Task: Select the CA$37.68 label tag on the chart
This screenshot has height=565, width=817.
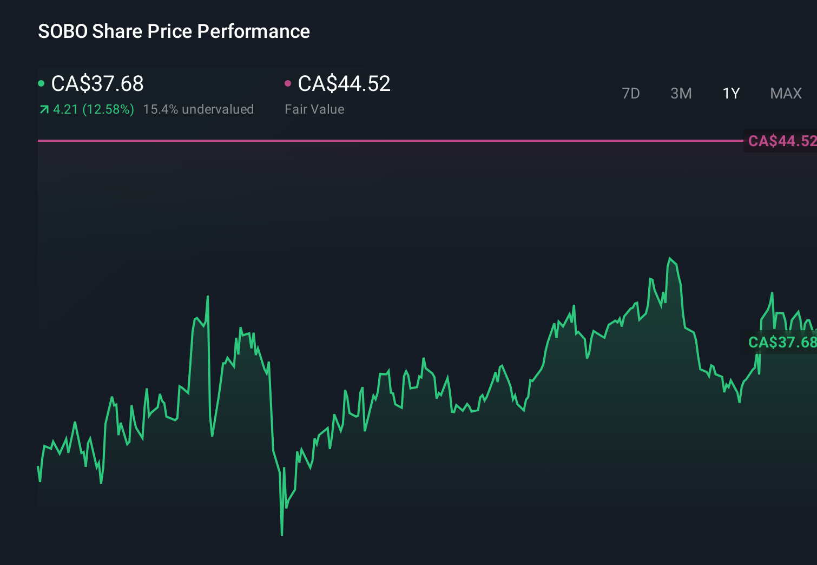Action: click(781, 342)
